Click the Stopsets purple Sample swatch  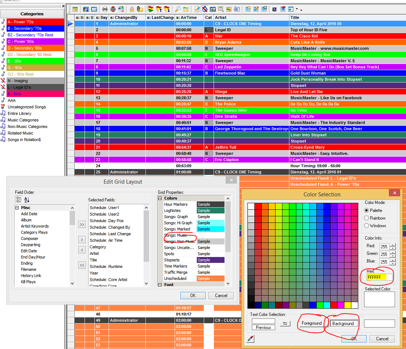tap(211, 260)
